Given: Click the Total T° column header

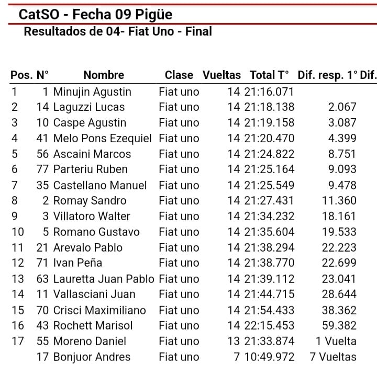Looking at the screenshot, I should pos(269,75).
